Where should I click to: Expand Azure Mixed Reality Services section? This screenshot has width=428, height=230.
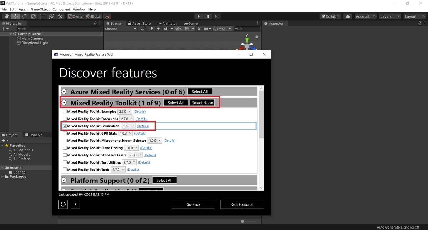coord(64,91)
